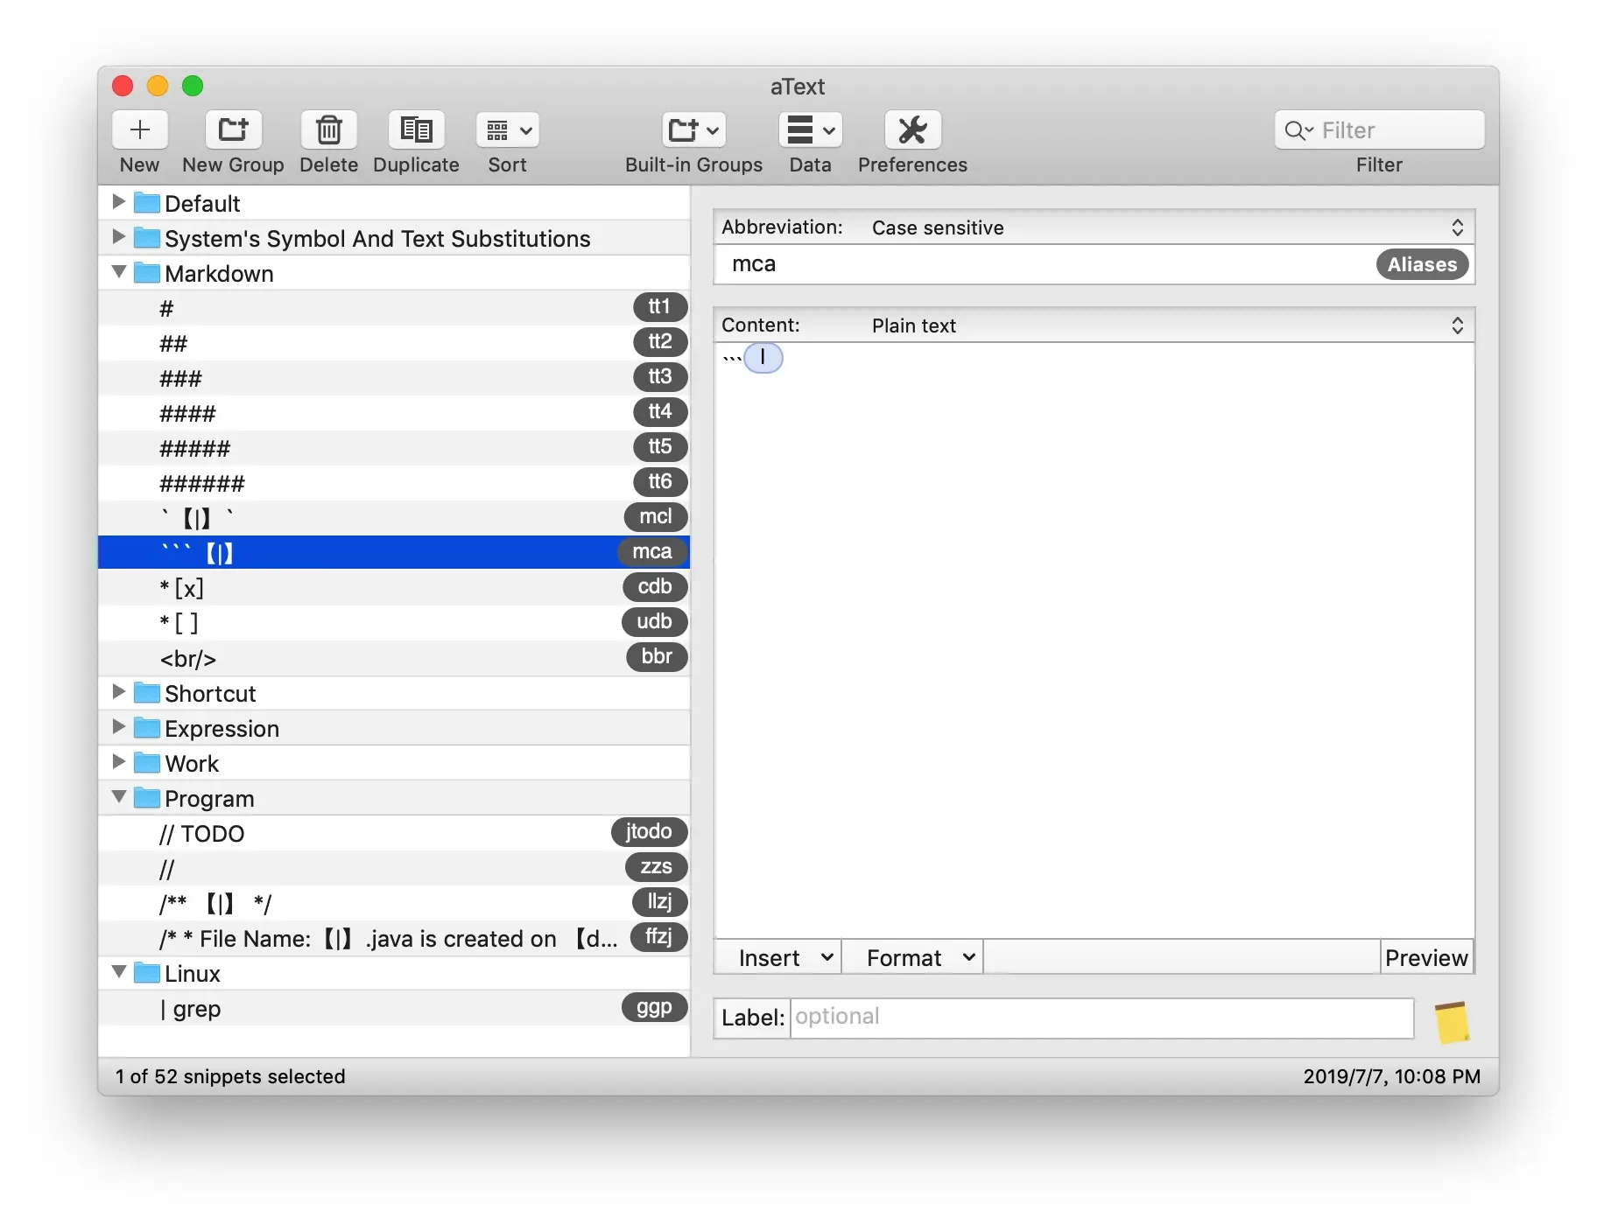Click the mcl abbreviation badge
This screenshot has width=1597, height=1225.
point(656,517)
